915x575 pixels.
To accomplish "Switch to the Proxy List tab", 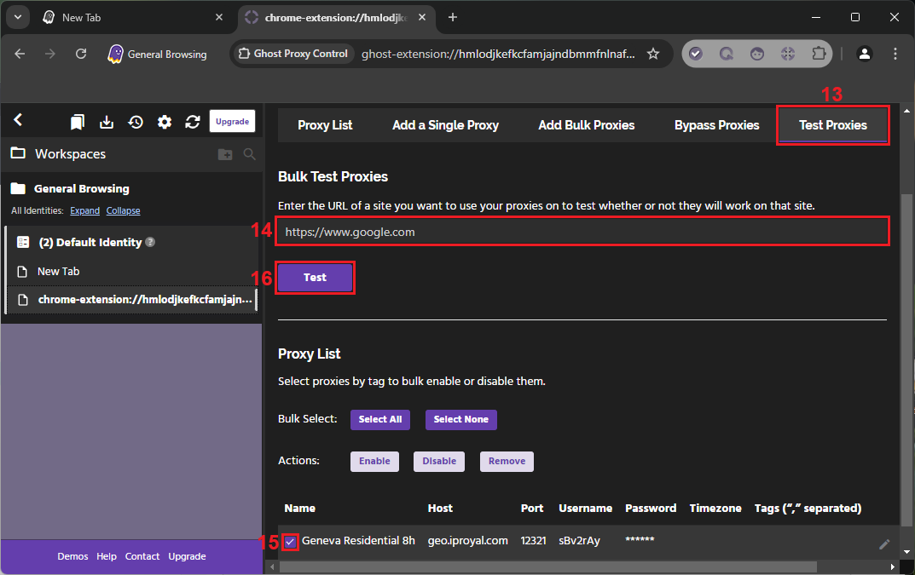I will tap(325, 125).
